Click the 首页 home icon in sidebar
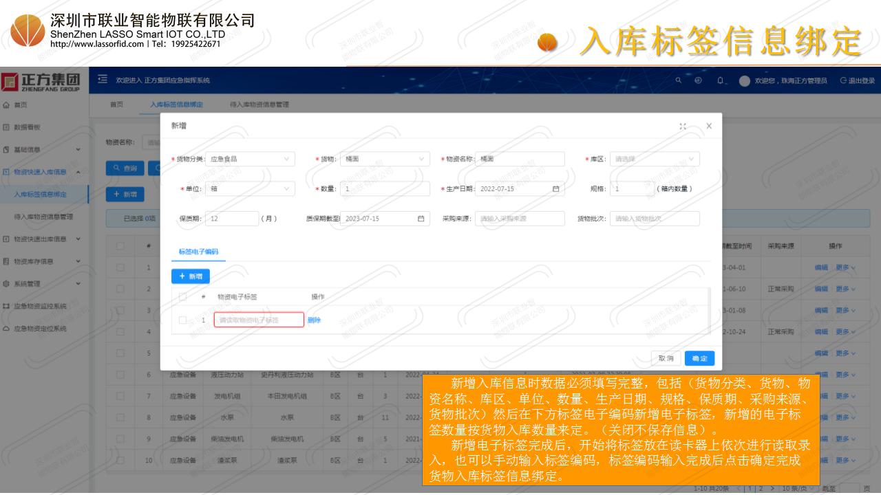Viewport: 881px width, 495px height. click(6, 104)
